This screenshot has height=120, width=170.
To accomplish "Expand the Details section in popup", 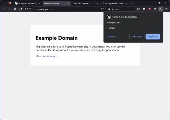I will click(x=111, y=28).
